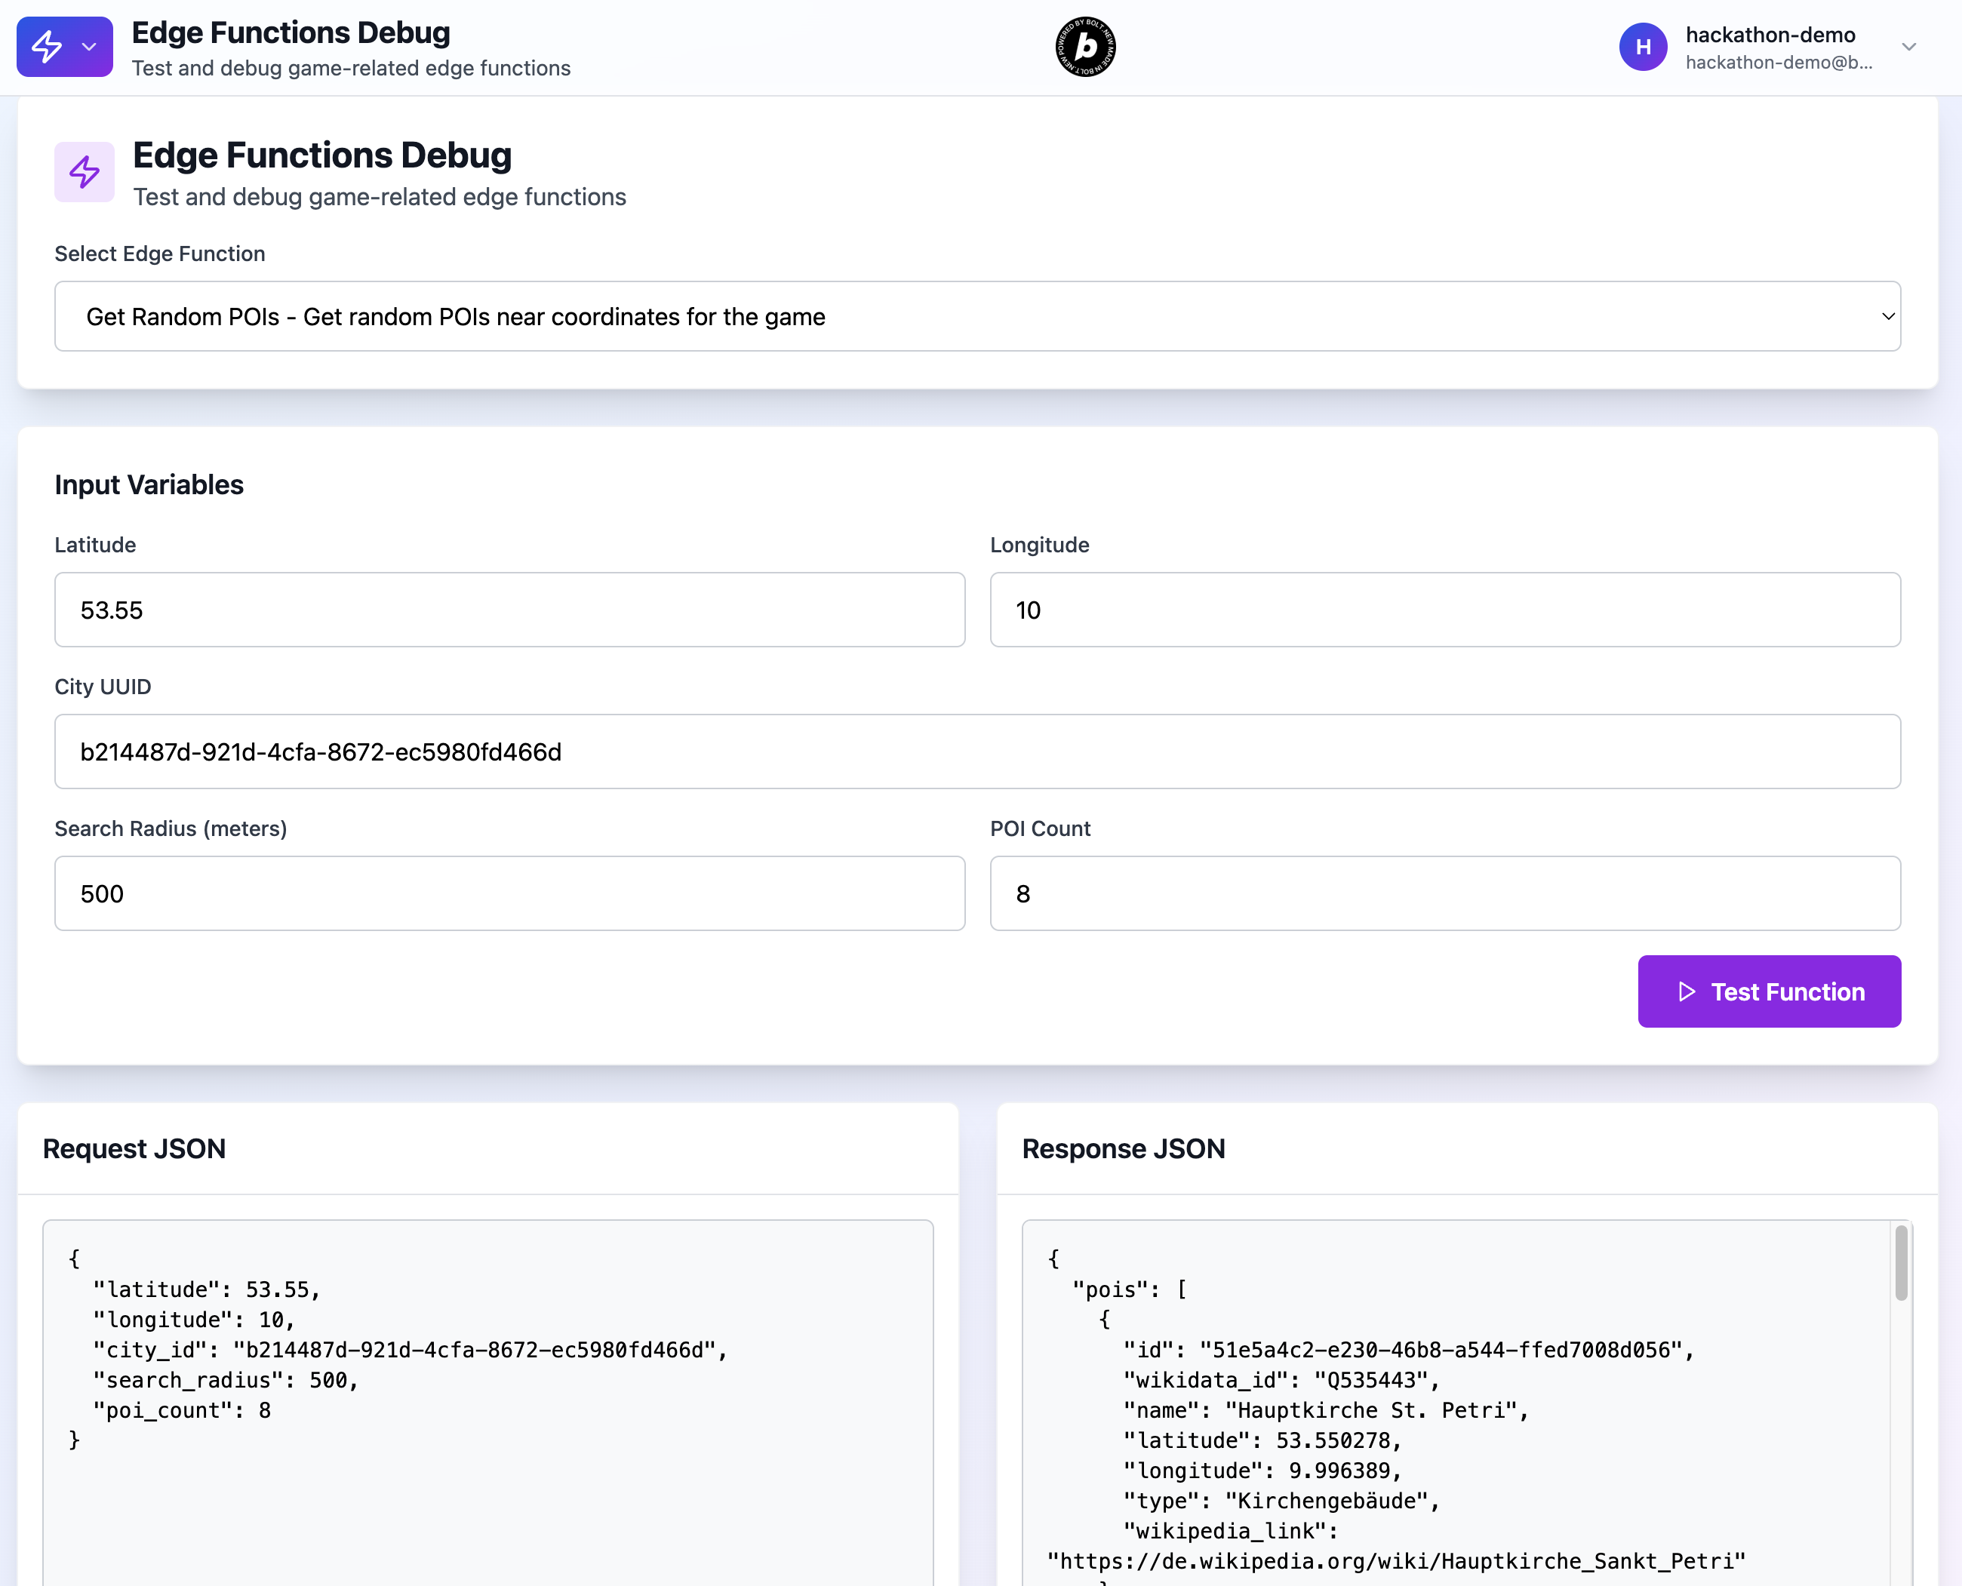Open the Select Edge Function dropdown
The width and height of the screenshot is (1962, 1586).
(x=977, y=316)
